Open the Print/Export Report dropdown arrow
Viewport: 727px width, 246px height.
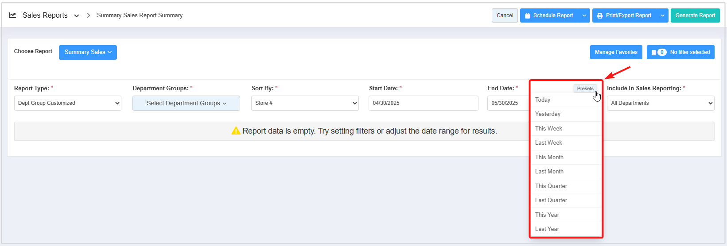(663, 15)
